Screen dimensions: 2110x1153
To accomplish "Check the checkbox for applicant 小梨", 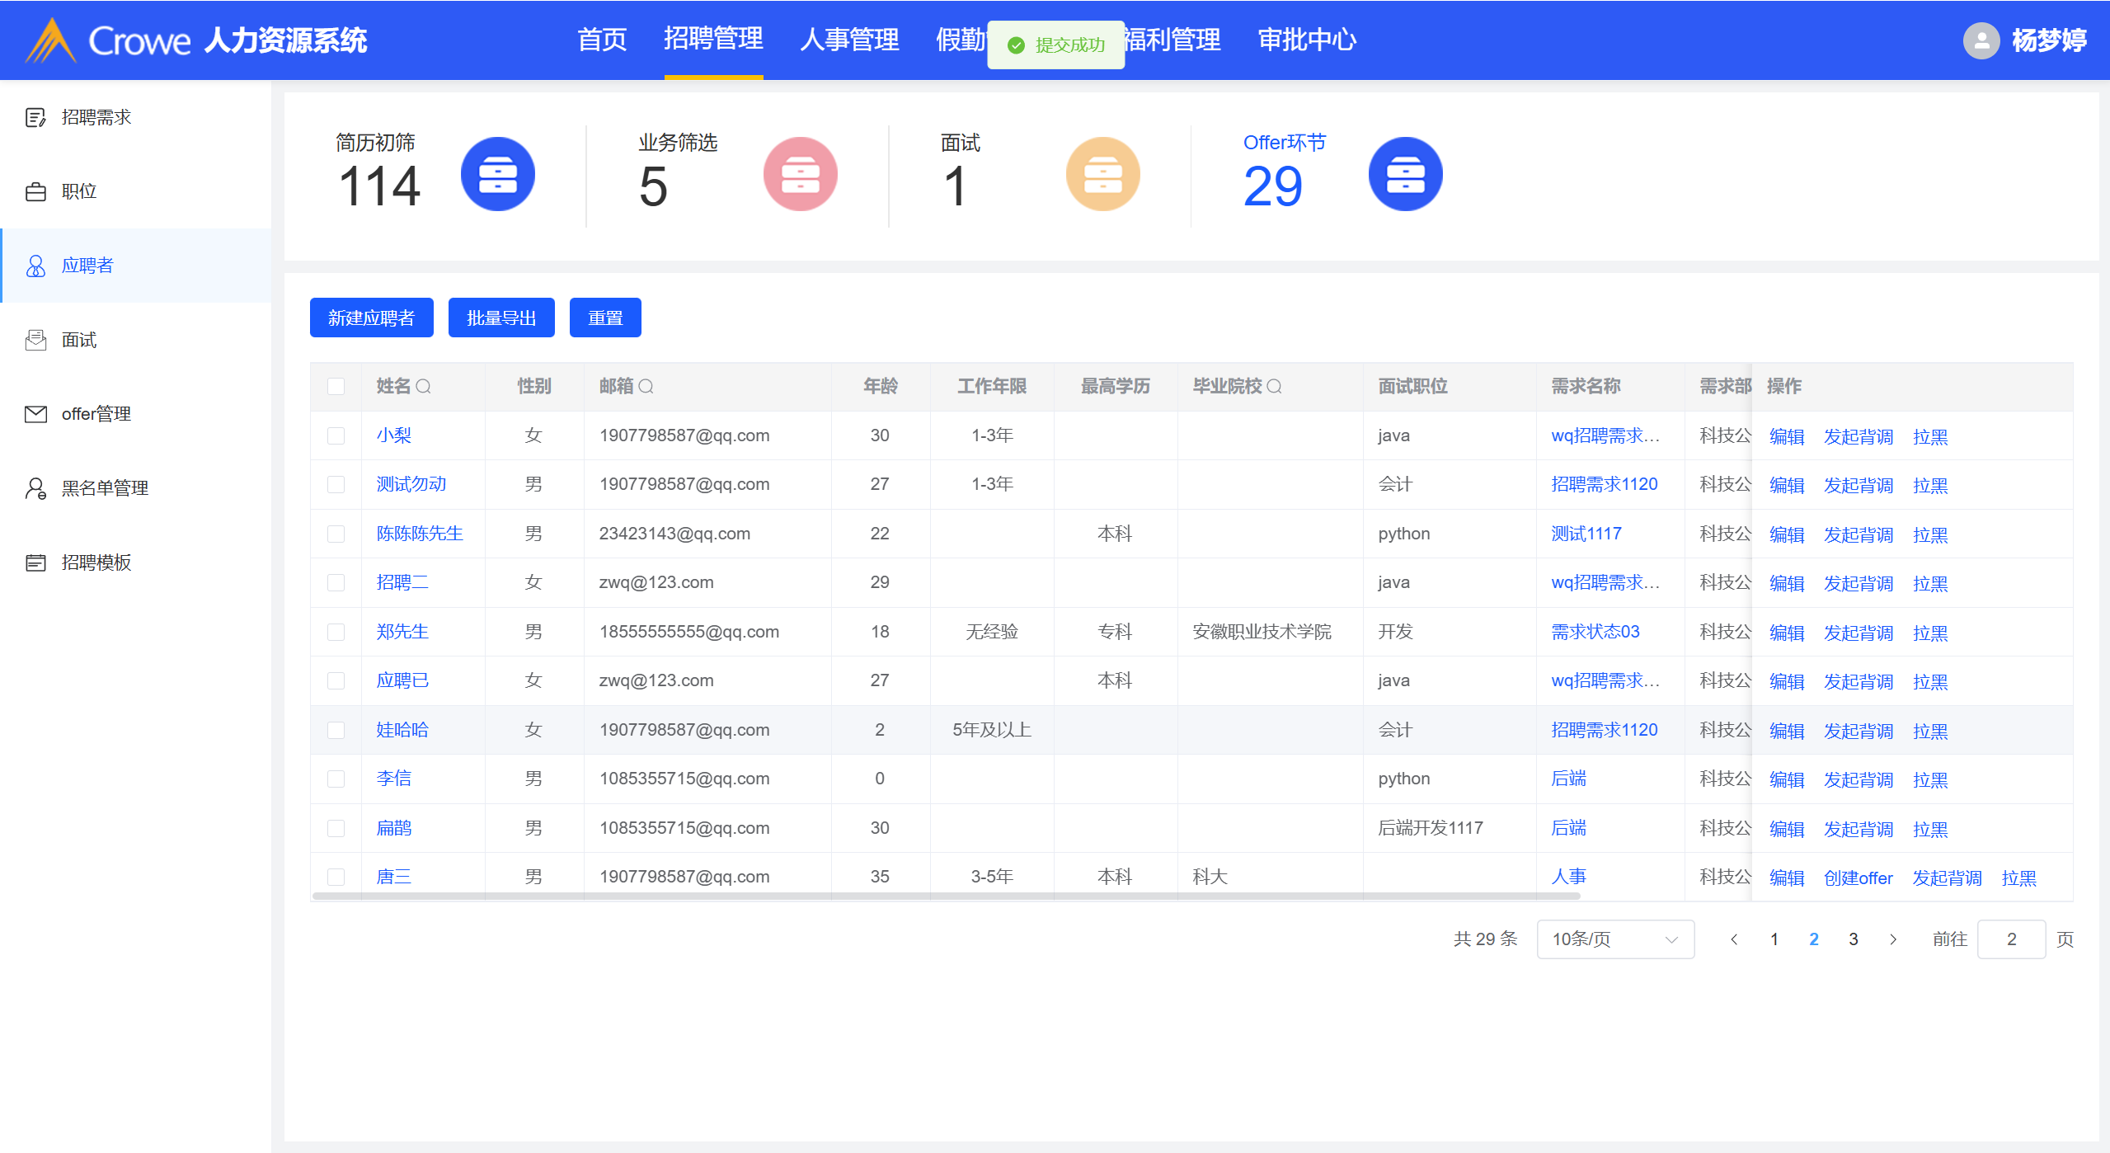I will [x=336, y=435].
